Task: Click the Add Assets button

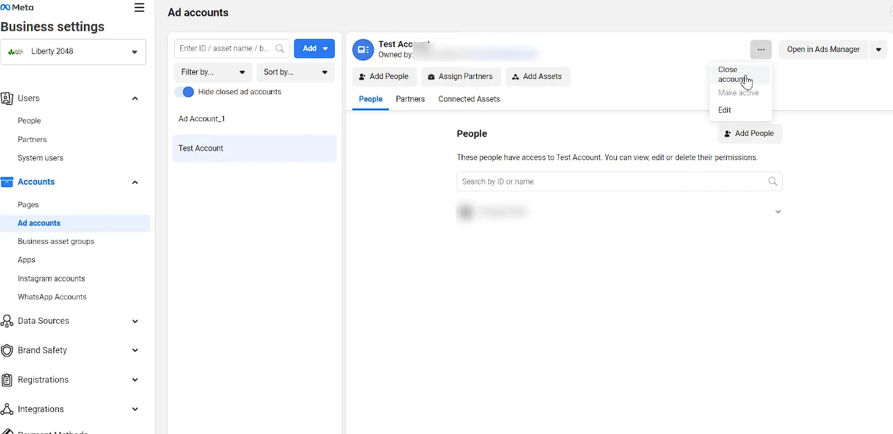Action: click(x=538, y=77)
